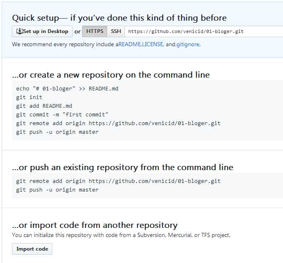Screen dimensions: 283x263
Task: Open the LICENSE link
Action: [x=153, y=45]
